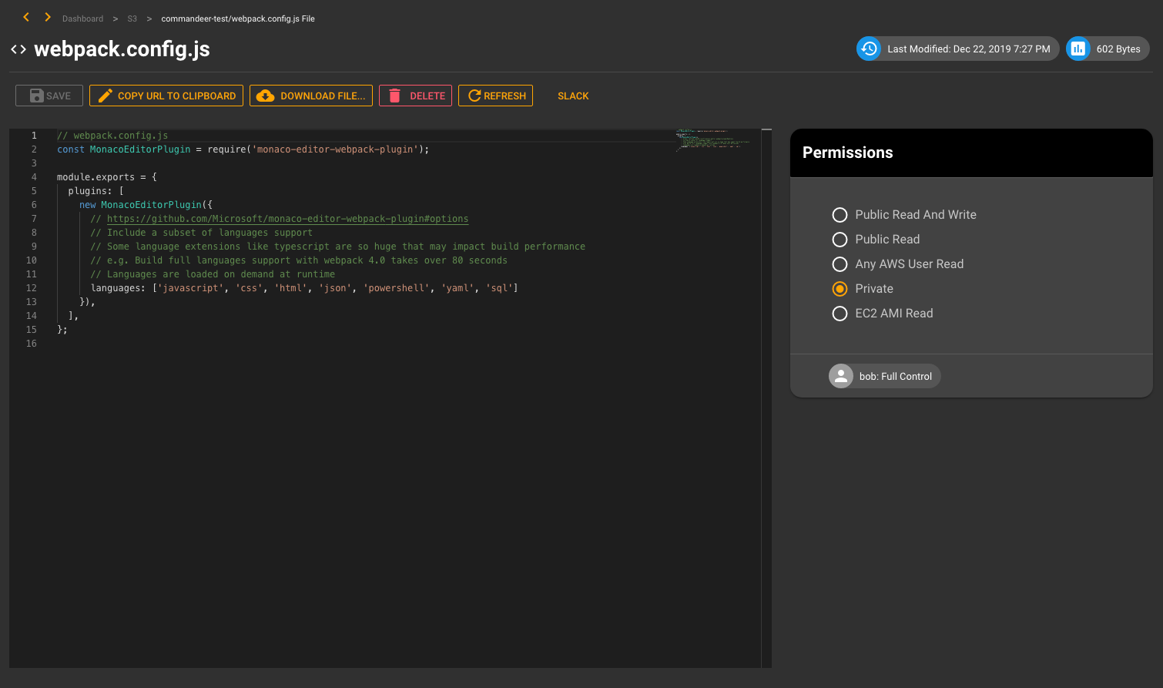Click the REFRESH button label
This screenshot has width=1163, height=688.
[504, 96]
